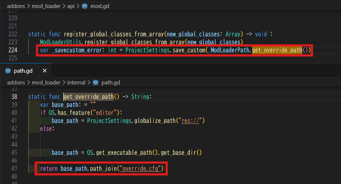Click 'get_base_dir' call on line 45
341x184 pixels.
[178, 153]
